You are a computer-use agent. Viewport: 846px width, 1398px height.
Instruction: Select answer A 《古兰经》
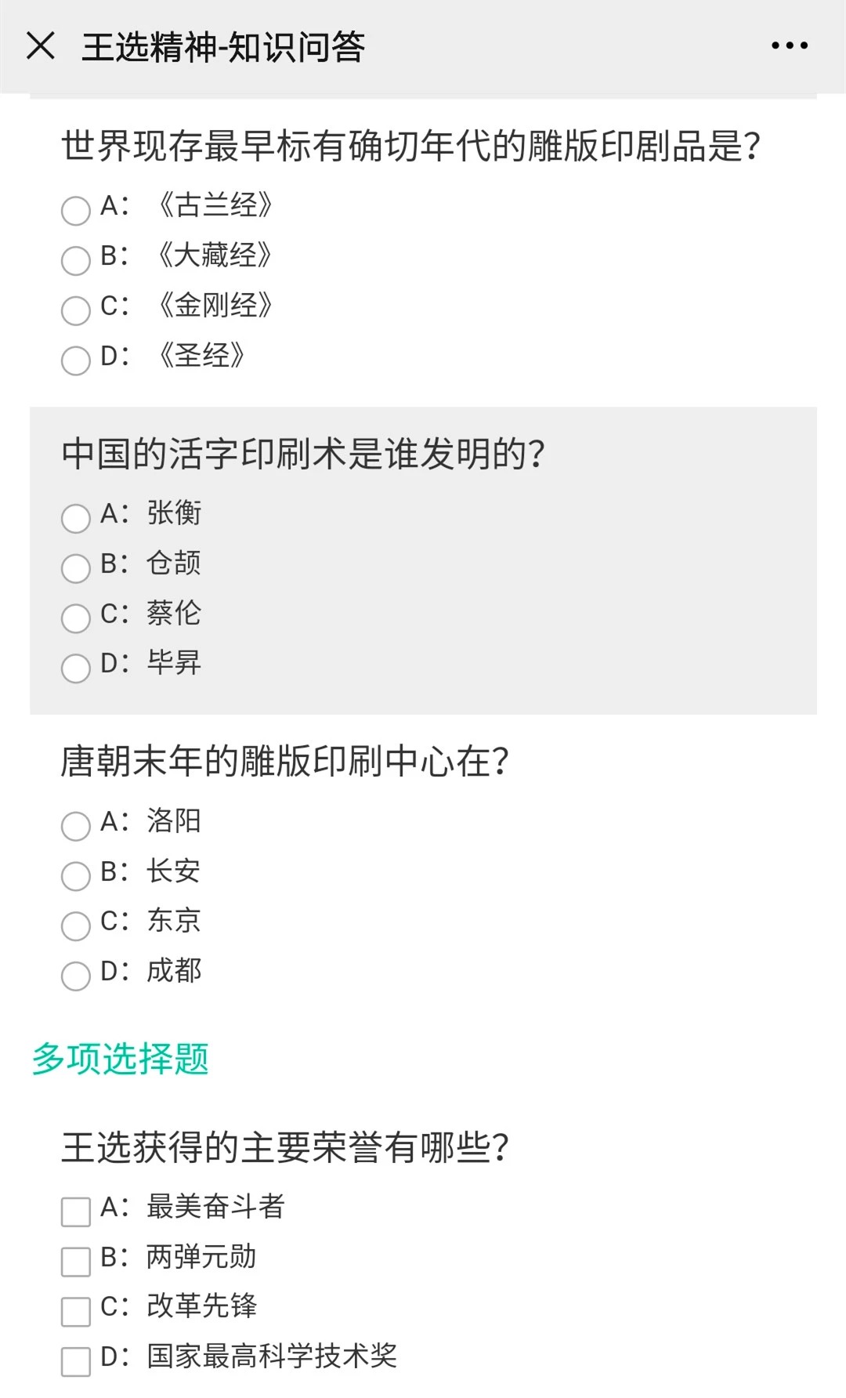point(76,210)
